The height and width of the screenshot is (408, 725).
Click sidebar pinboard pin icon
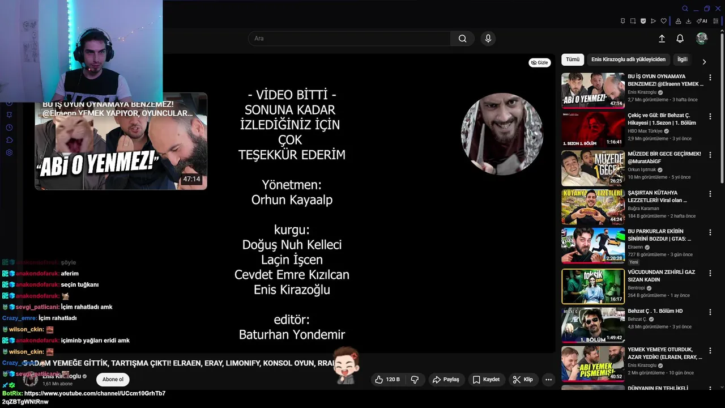coord(9,115)
